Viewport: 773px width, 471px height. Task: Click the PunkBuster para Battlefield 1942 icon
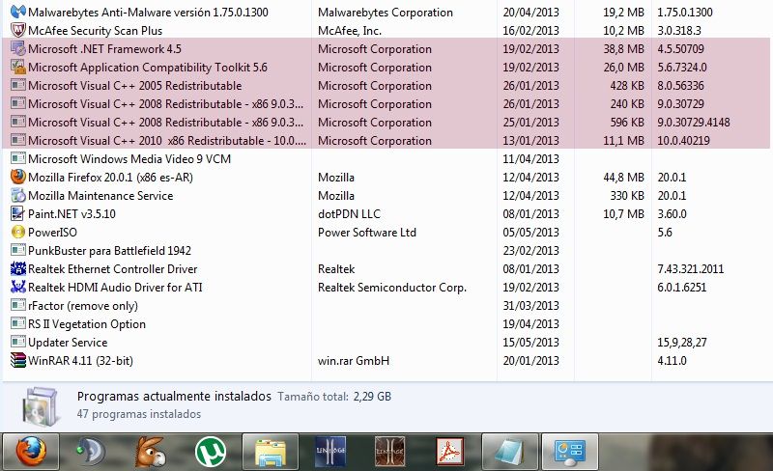[18, 250]
